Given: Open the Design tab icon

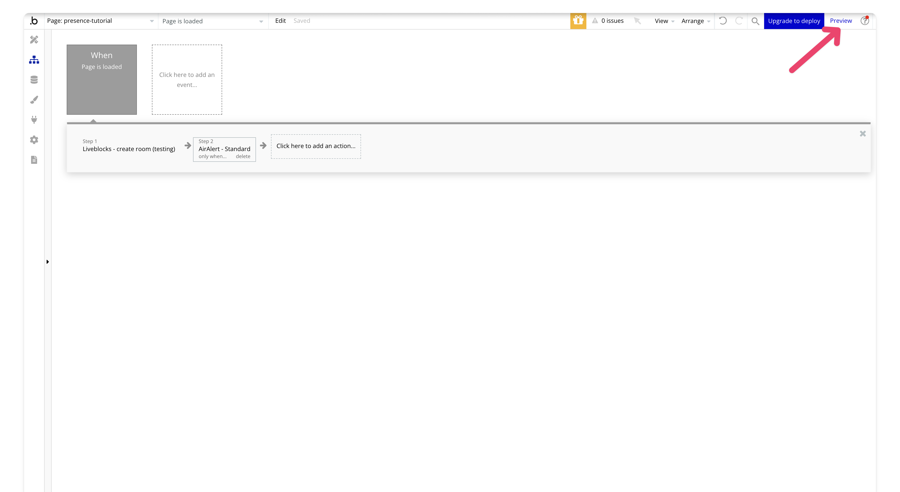Looking at the screenshot, I should pos(34,40).
